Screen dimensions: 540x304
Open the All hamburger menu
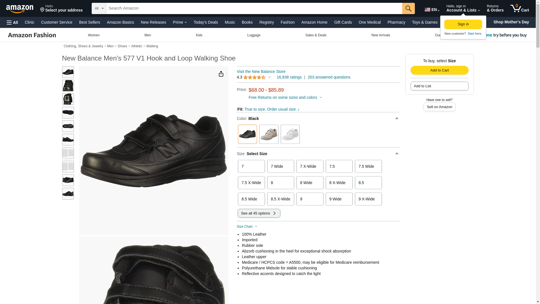tap(12, 23)
